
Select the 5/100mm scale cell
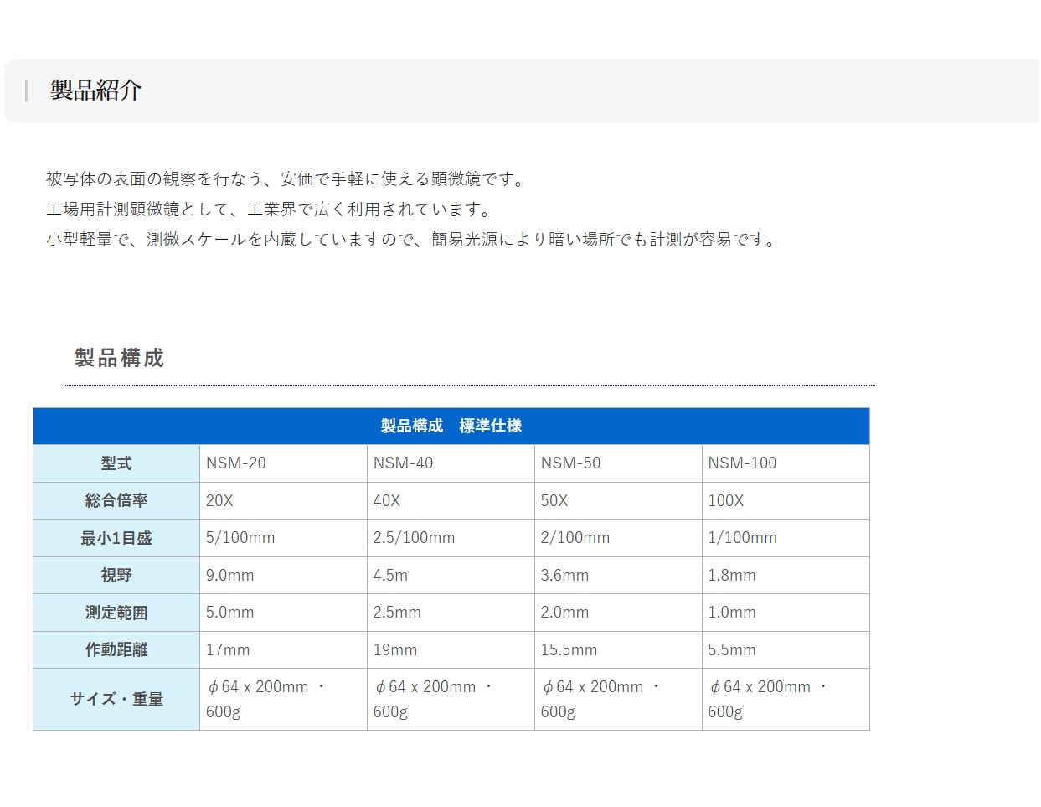click(283, 538)
